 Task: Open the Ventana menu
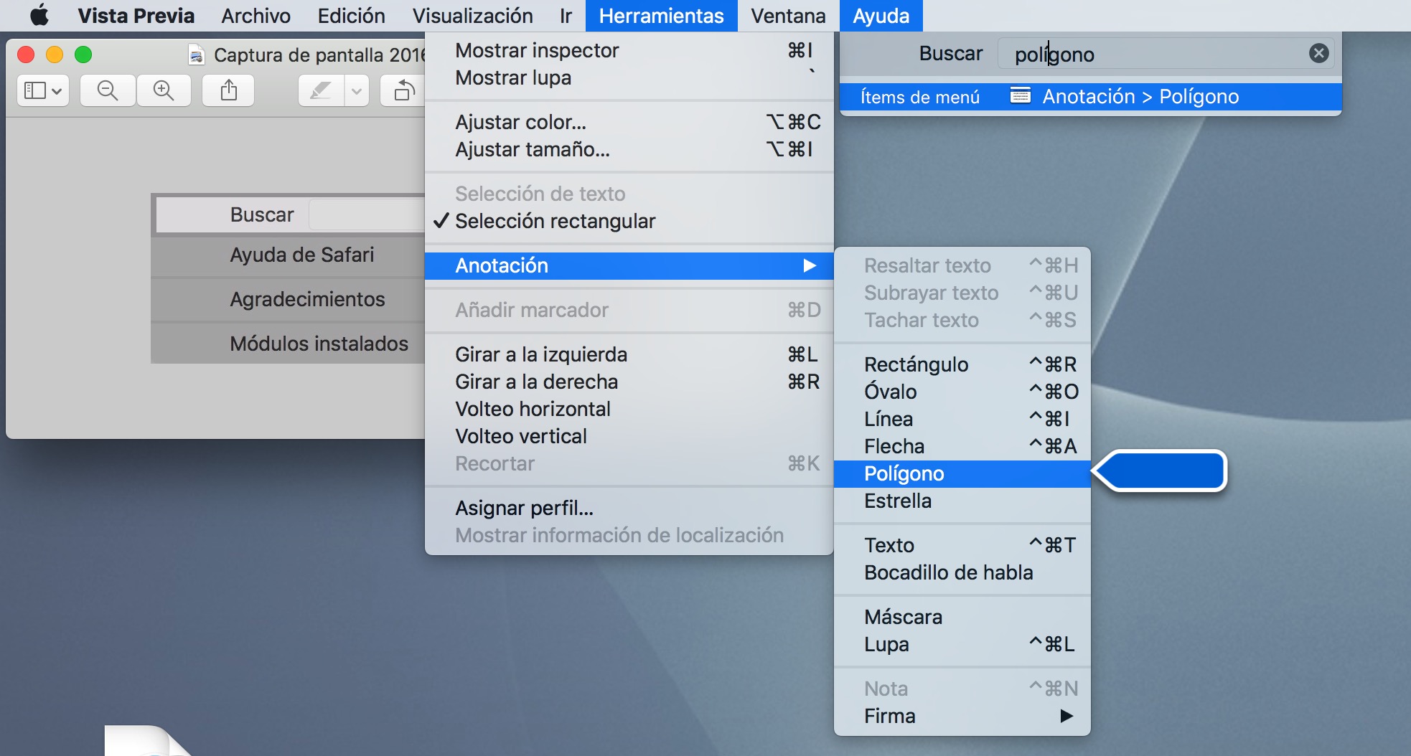pyautogui.click(x=788, y=16)
